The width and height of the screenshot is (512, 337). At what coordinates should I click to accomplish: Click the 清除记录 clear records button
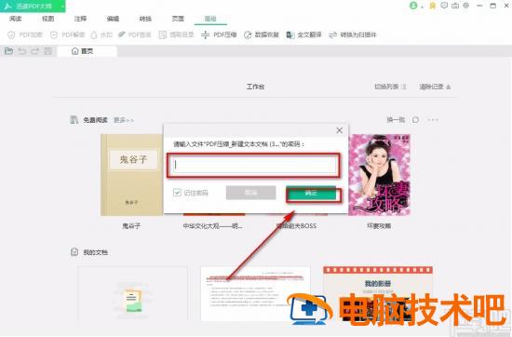(x=435, y=87)
